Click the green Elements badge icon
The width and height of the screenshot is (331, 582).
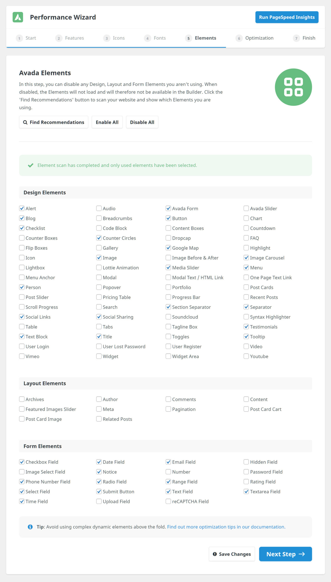294,87
